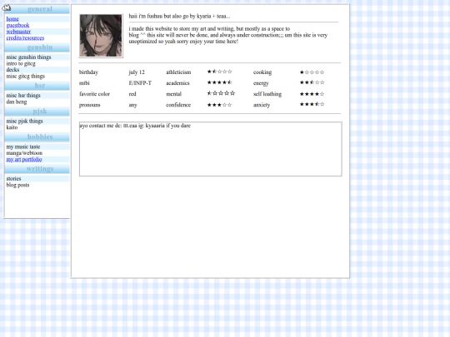
Task: Click the cooking star rating
Action: pos(312,72)
